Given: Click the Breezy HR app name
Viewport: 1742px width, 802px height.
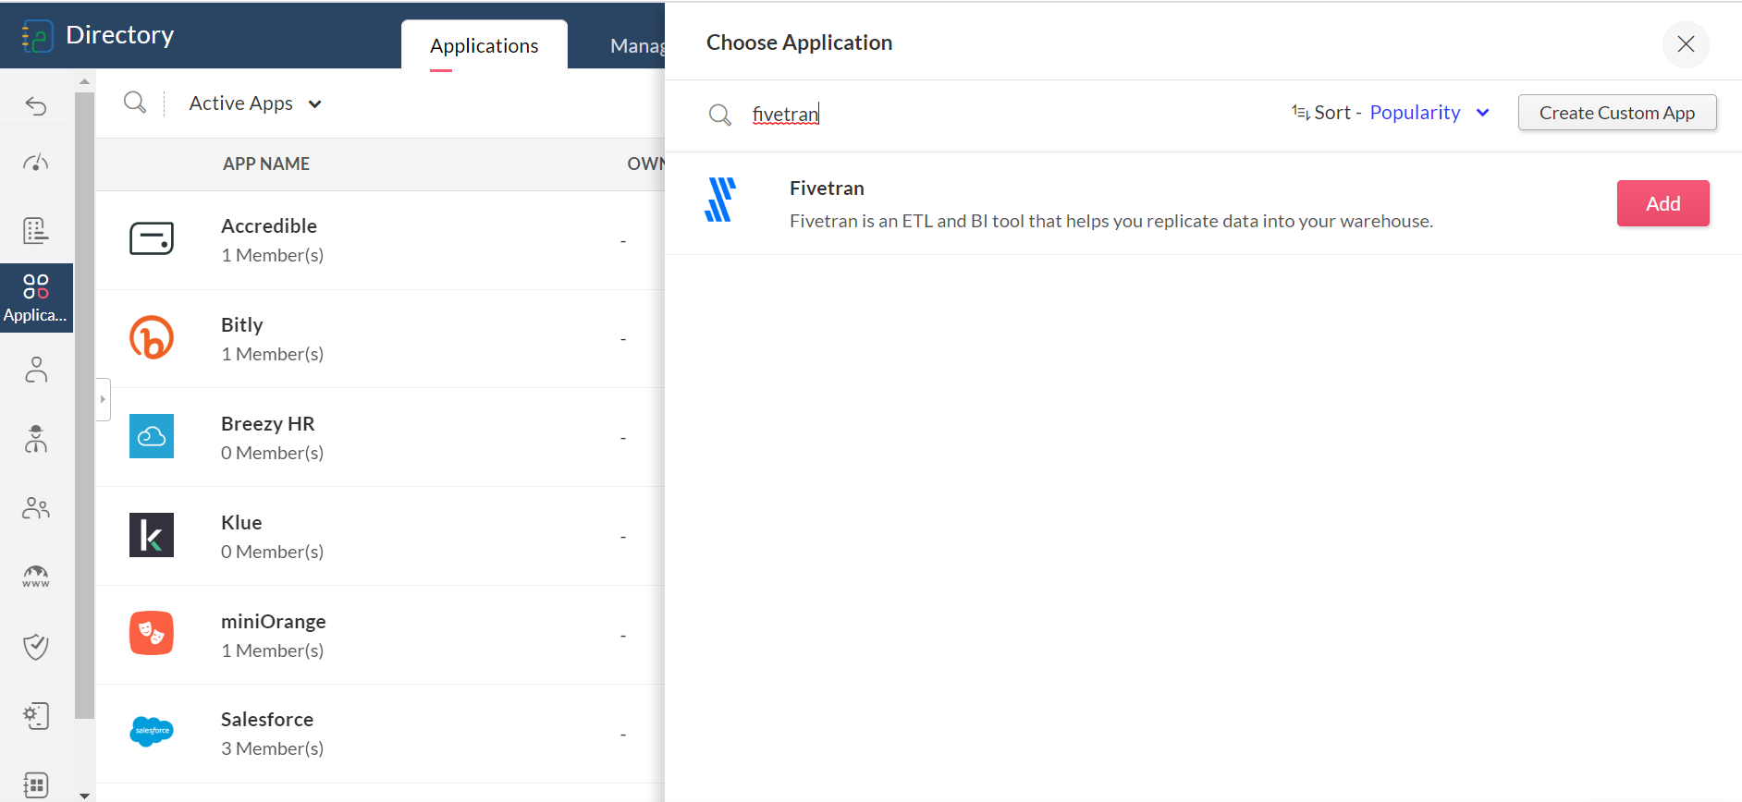Looking at the screenshot, I should click(x=268, y=423).
